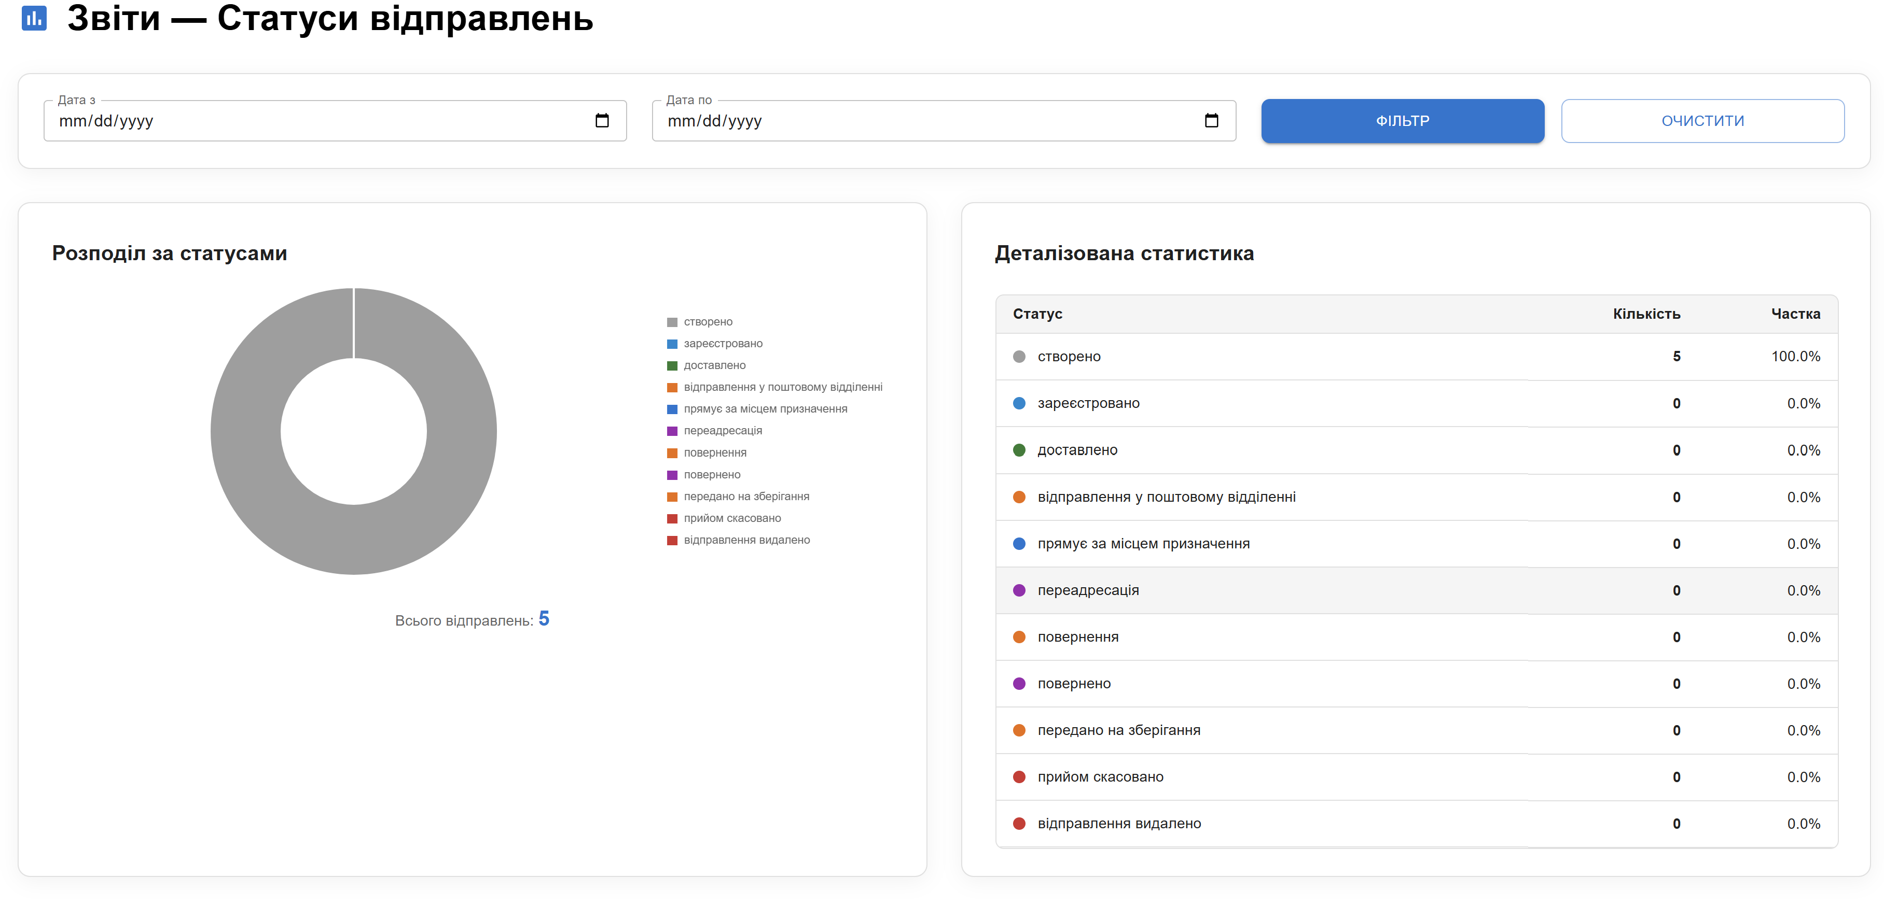Select the 'створено' legend label
This screenshot has height=906, width=1884.
pyautogui.click(x=708, y=321)
